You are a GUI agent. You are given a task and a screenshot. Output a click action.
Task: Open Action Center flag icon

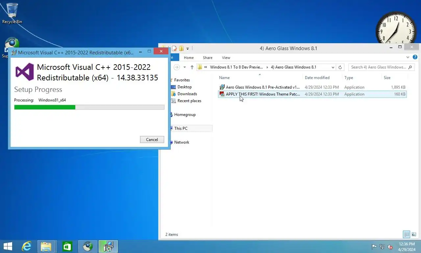click(374, 247)
